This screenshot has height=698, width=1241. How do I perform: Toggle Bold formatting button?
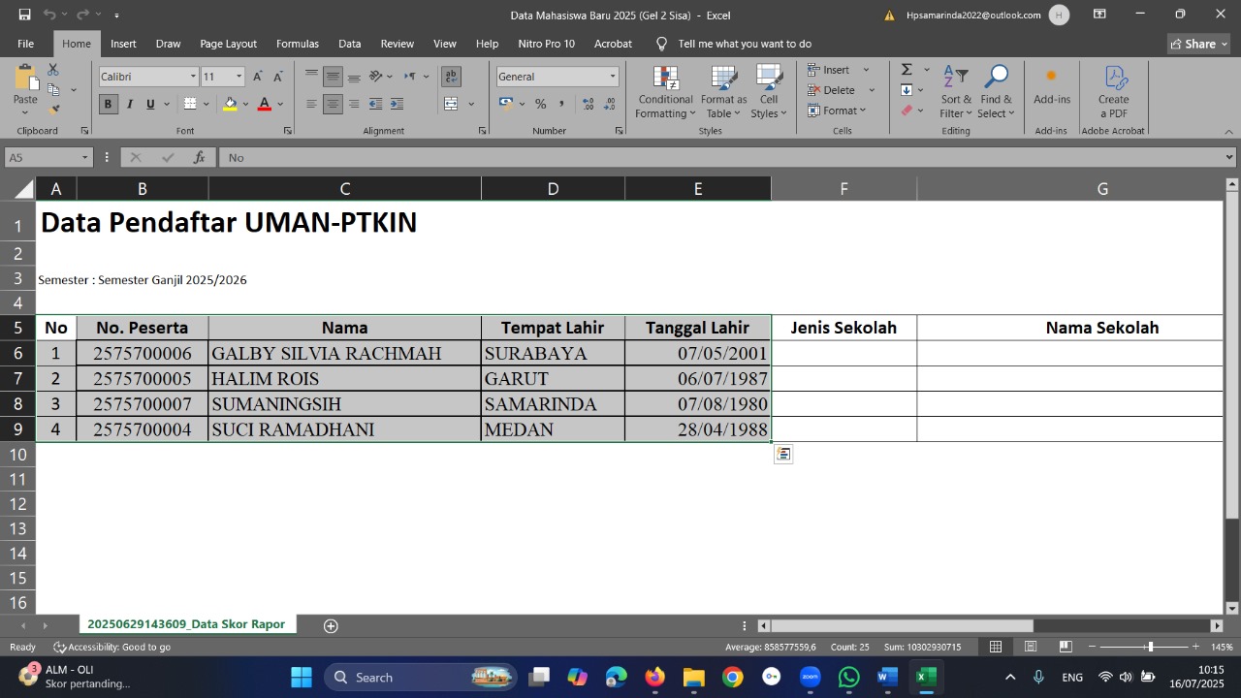pyautogui.click(x=109, y=104)
